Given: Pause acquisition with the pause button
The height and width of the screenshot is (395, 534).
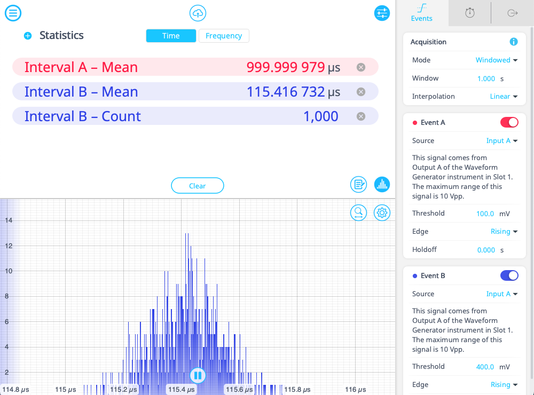Looking at the screenshot, I should 198,375.
